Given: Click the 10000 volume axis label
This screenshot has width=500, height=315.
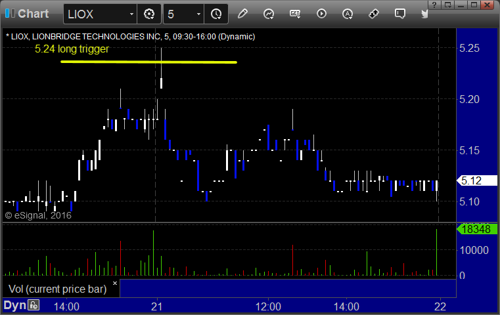Looking at the screenshot, I should [x=474, y=250].
